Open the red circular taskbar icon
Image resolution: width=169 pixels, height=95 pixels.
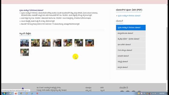37,93
